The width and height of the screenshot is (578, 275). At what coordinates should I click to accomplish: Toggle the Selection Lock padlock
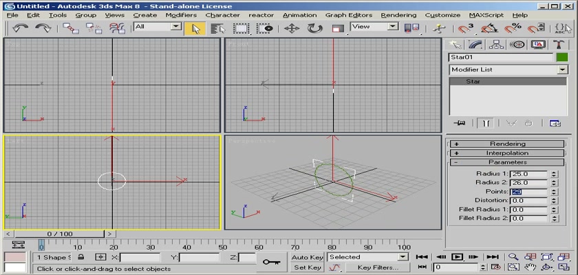pyautogui.click(x=81, y=257)
